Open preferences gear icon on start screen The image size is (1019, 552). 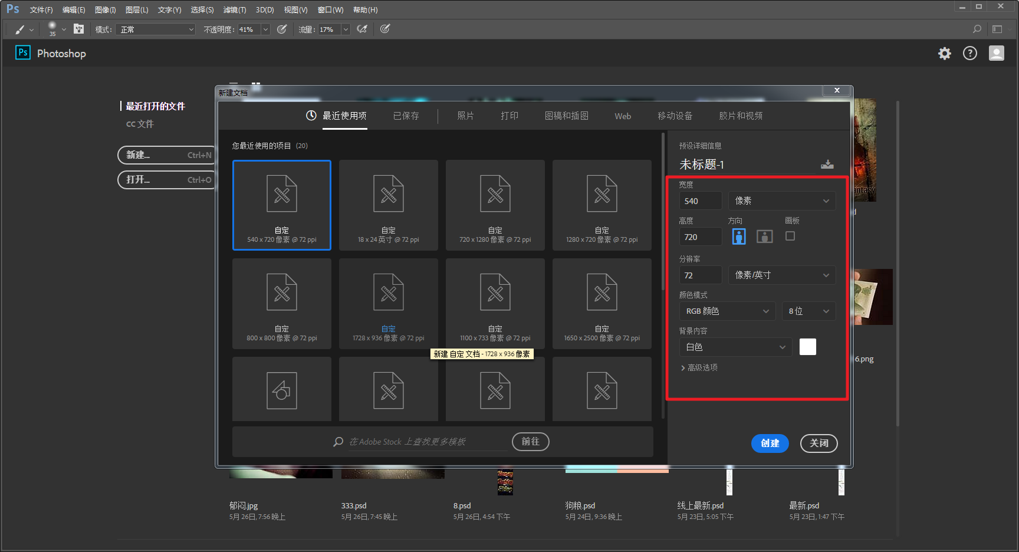point(945,54)
